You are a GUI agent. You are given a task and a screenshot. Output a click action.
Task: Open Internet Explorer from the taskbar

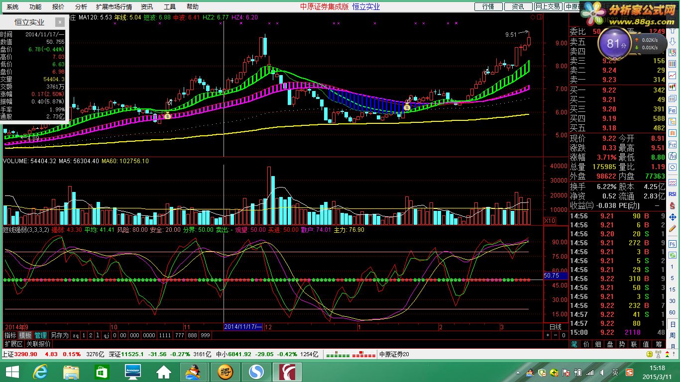point(40,371)
